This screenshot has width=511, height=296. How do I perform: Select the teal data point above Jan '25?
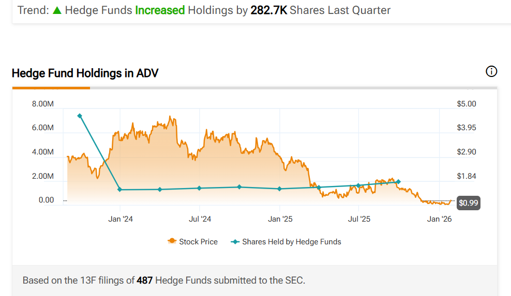click(279, 189)
